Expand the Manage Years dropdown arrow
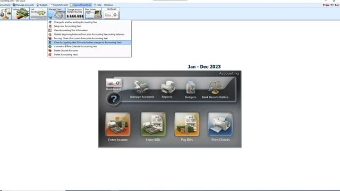 [50, 18]
